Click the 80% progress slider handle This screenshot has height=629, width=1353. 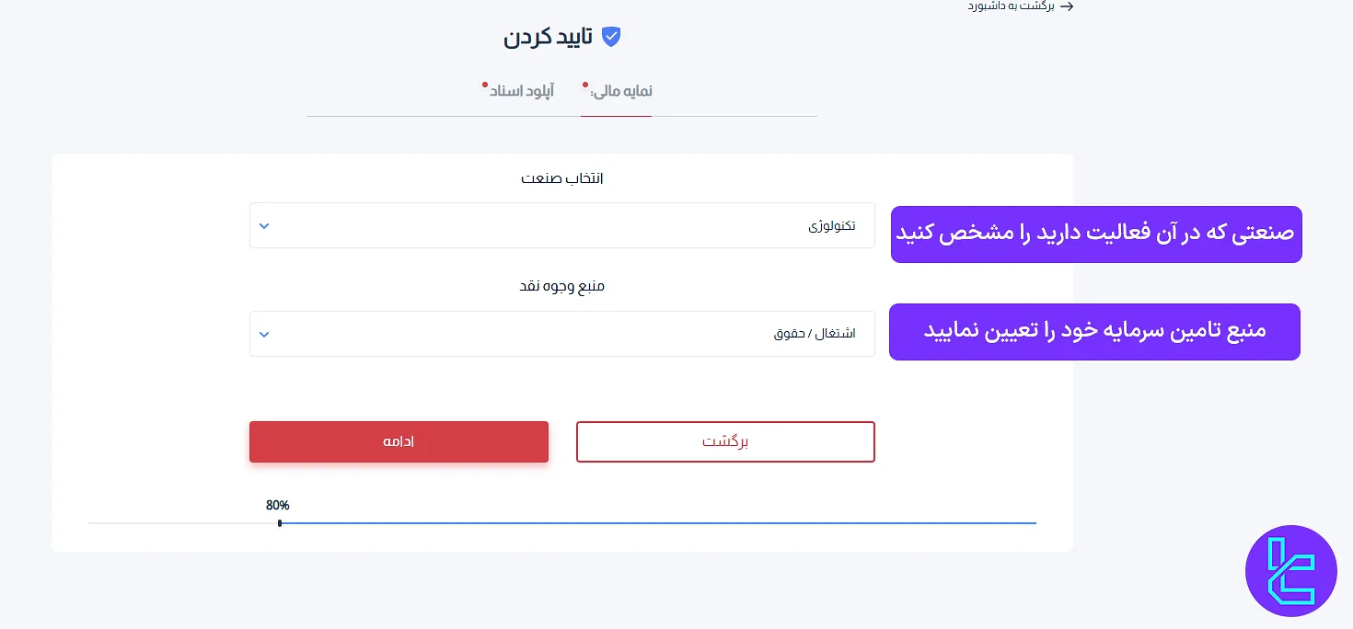tap(280, 523)
